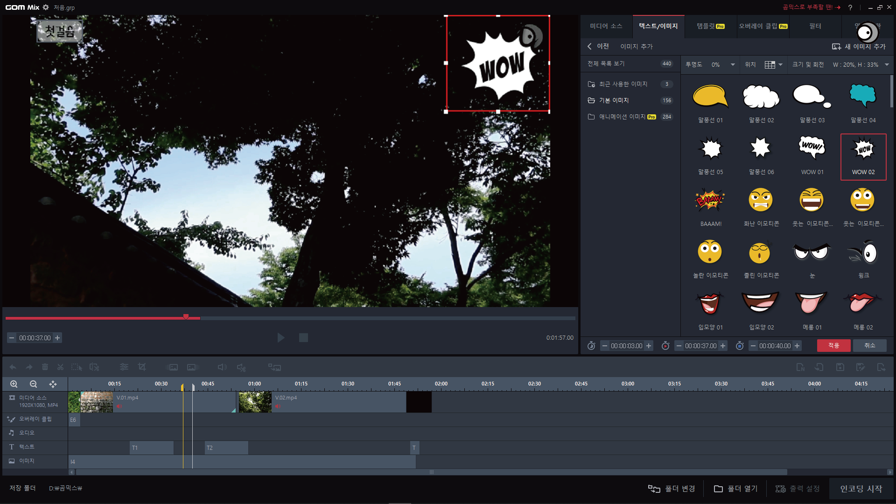Expand the position grid dropdown
The width and height of the screenshot is (896, 504).
(780, 65)
